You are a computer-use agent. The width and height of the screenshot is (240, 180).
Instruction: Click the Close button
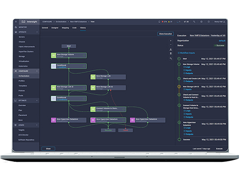coord(48,149)
